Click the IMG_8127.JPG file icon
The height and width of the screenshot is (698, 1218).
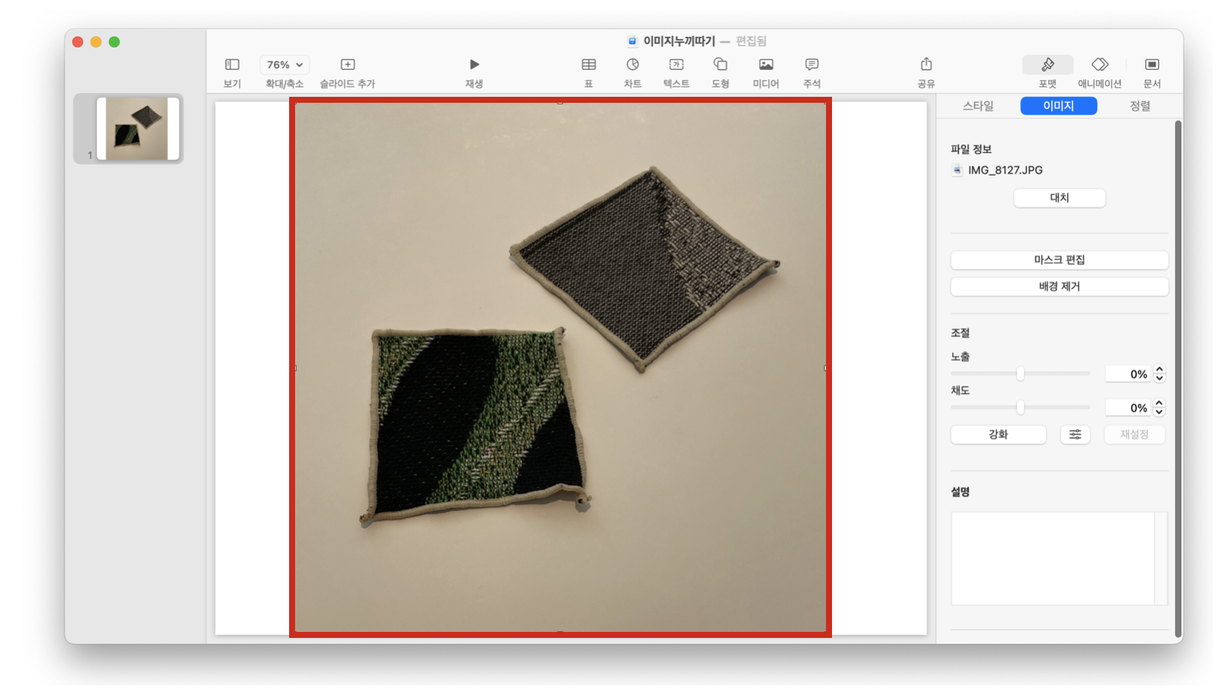click(957, 170)
